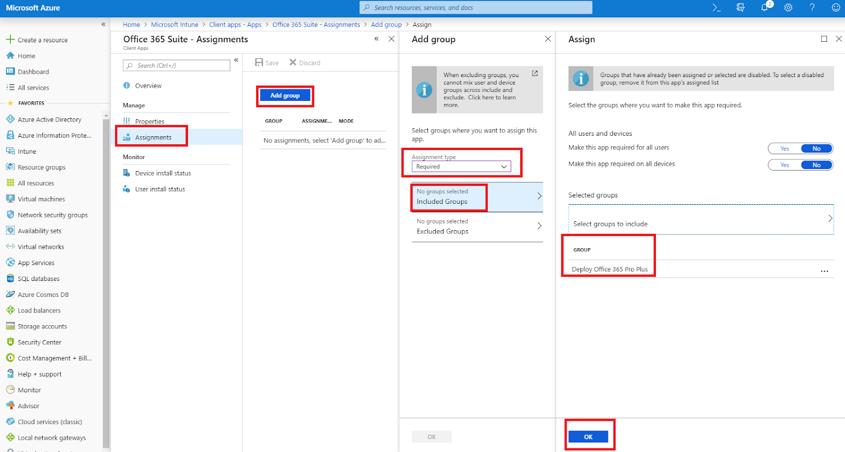Viewport: 845px width, 452px height.
Task: Open Dashboard from the sidebar
Action: 33,72
